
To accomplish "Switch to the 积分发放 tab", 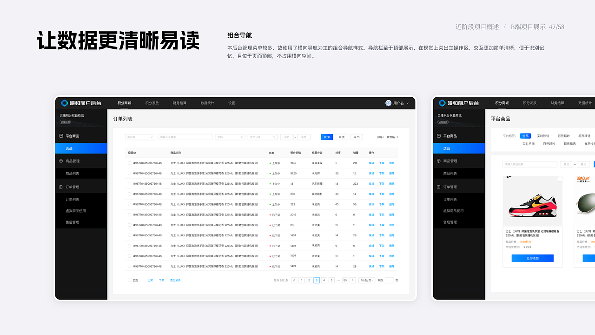I will (x=152, y=103).
